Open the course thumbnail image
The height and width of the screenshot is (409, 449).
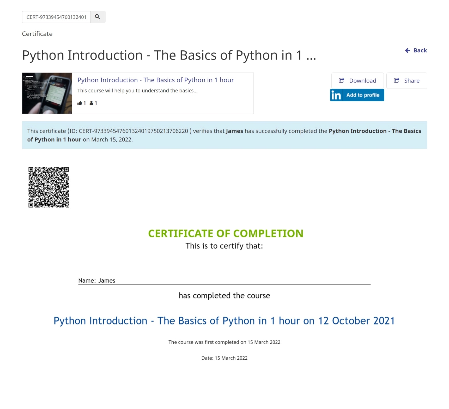(x=47, y=93)
